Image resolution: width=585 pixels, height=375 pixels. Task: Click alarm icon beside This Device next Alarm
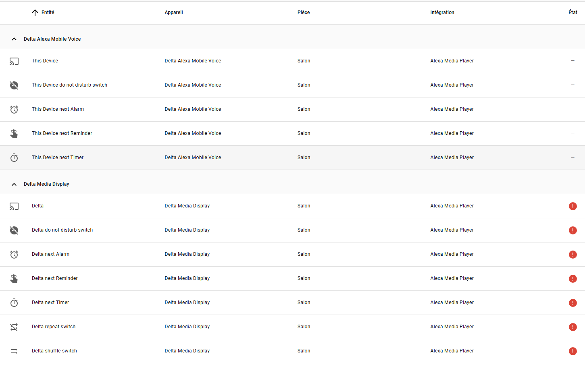click(14, 110)
